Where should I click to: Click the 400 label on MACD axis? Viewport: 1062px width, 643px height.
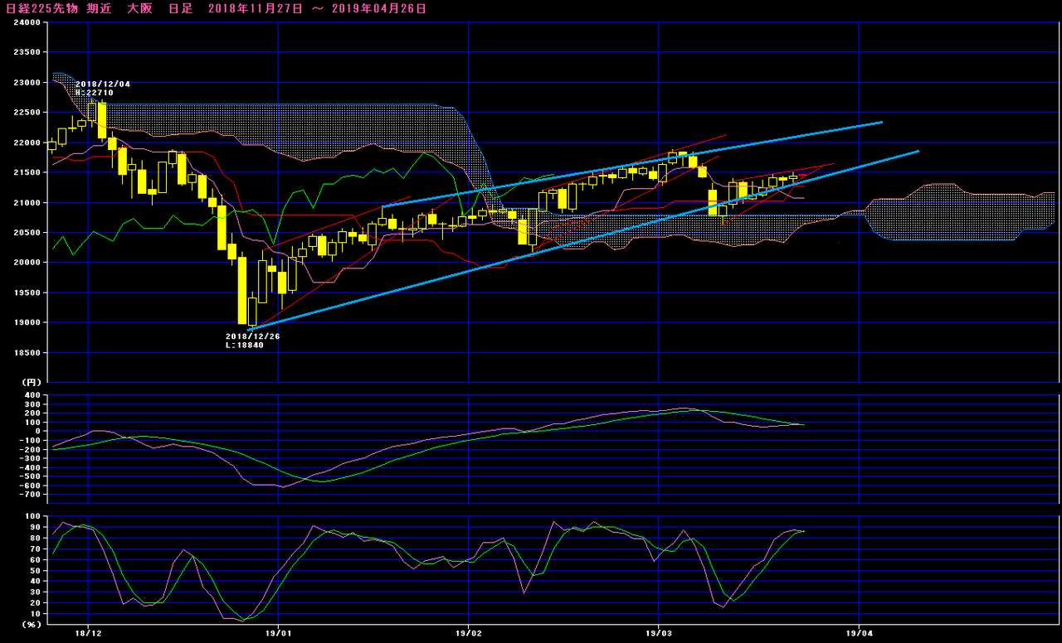click(33, 395)
